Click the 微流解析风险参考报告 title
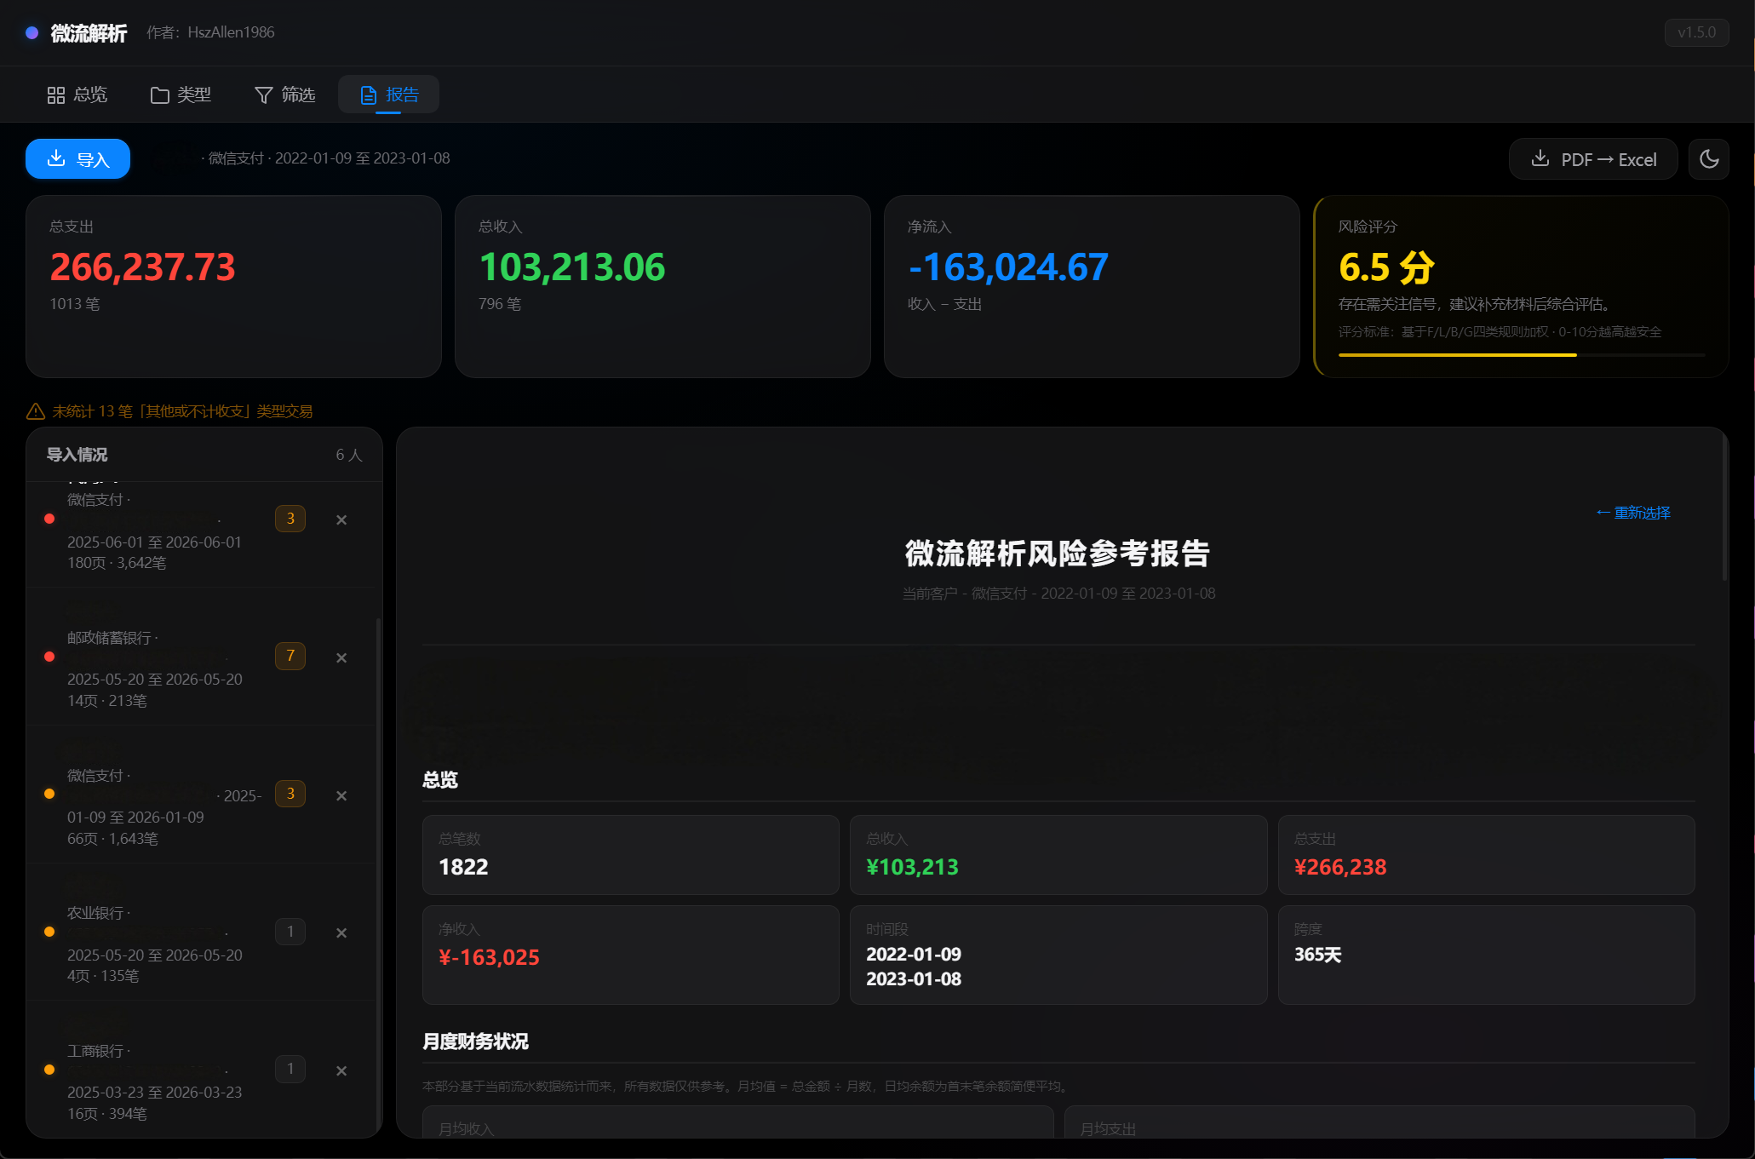The height and width of the screenshot is (1159, 1755). coord(1058,554)
